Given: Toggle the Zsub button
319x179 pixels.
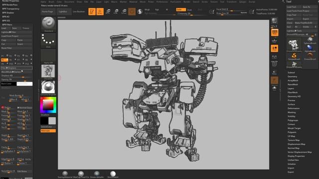Looking at the screenshot, I should pos(189,10).
